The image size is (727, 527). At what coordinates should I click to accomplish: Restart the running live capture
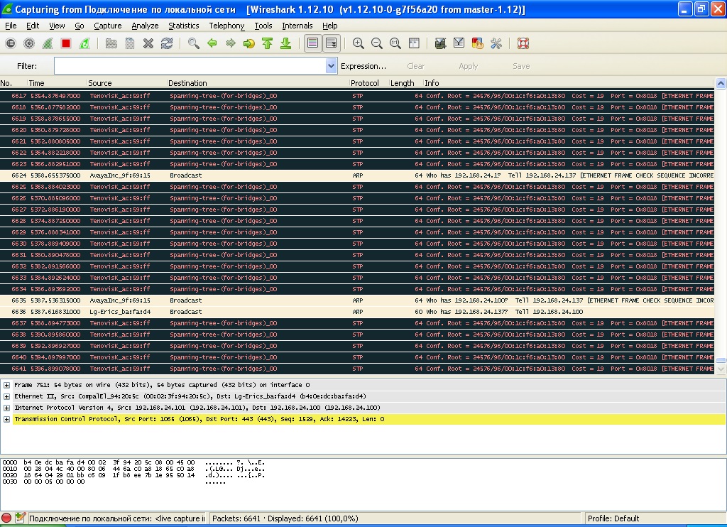(x=84, y=43)
